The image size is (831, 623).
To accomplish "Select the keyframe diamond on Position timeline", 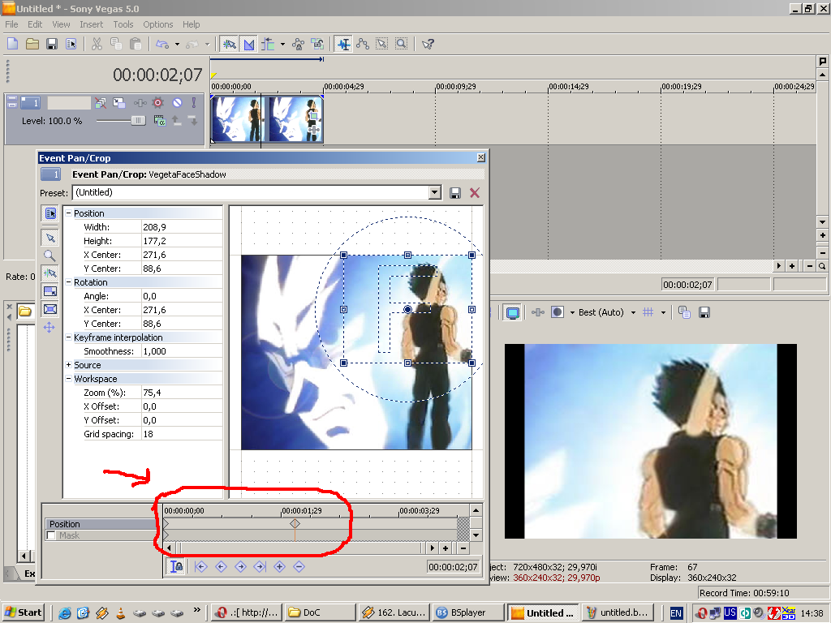I will tap(295, 523).
